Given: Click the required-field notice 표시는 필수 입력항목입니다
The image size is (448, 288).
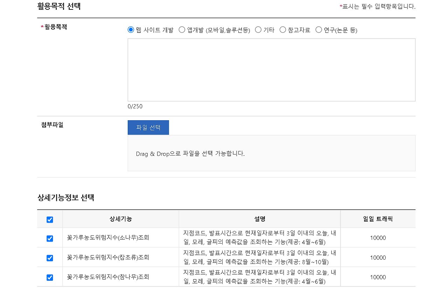Looking at the screenshot, I should coord(377,6).
